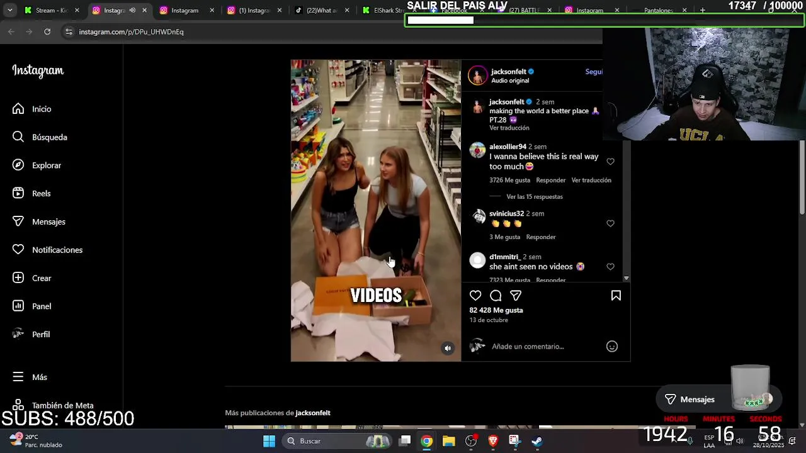Click Responder on alexollier94's comment
Screen dimensions: 806x453
click(550, 181)
